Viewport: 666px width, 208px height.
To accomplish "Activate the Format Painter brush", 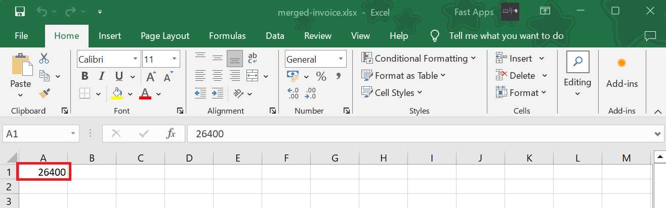I will tap(45, 93).
